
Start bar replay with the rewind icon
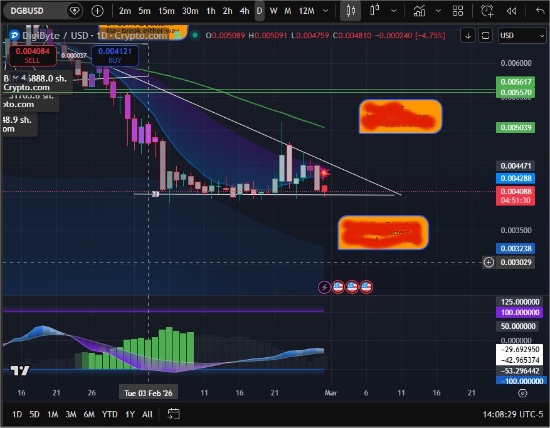pos(511,11)
